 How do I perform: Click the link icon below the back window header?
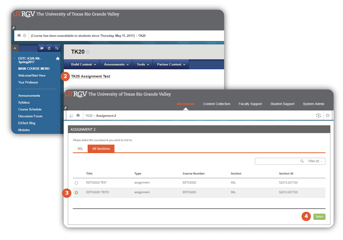click(x=14, y=28)
